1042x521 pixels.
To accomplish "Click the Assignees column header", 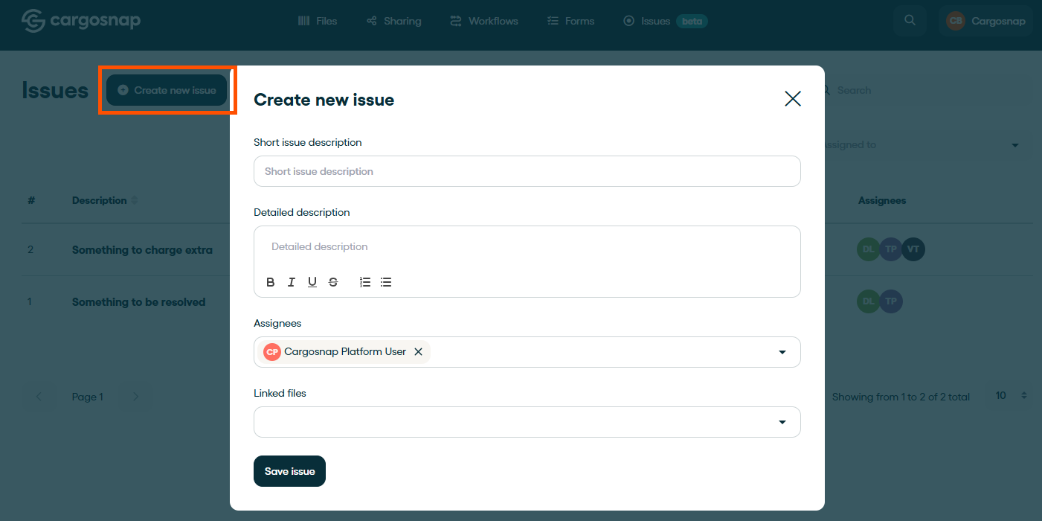I will 882,200.
